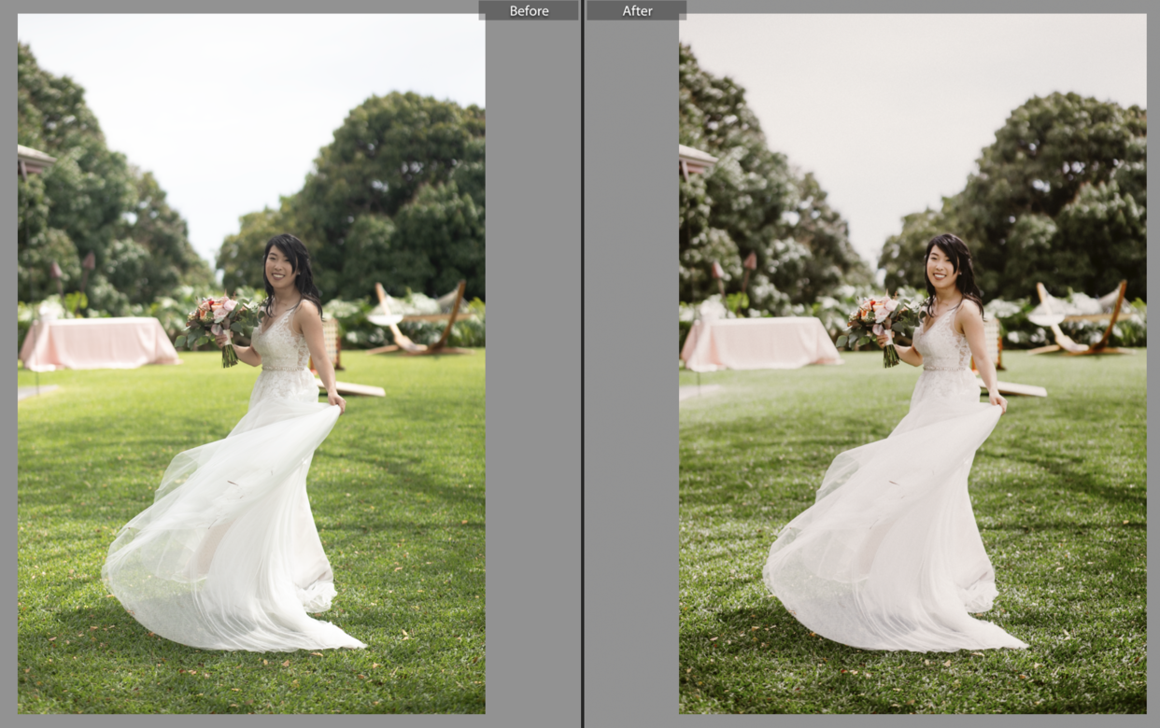This screenshot has width=1160, height=728.
Task: Click the bouquet in the Before photo
Action: (218, 323)
